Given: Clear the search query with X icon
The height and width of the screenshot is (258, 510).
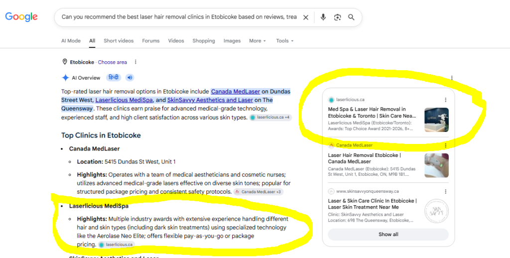Looking at the screenshot, I should click(306, 17).
